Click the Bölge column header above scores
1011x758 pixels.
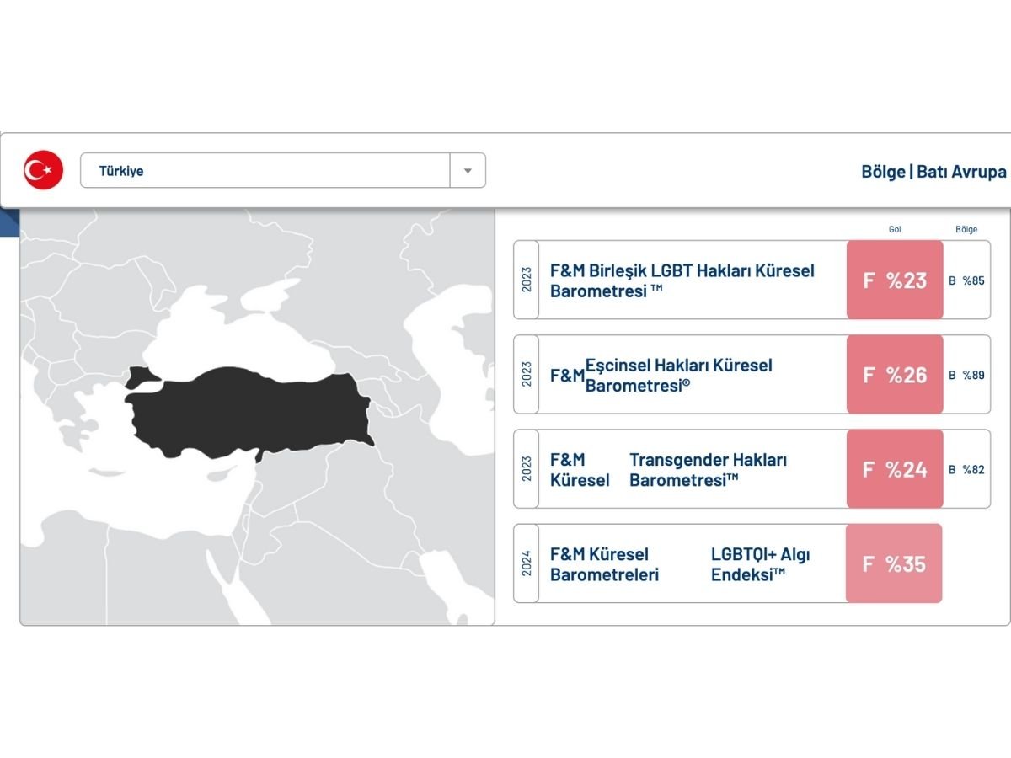(x=966, y=229)
